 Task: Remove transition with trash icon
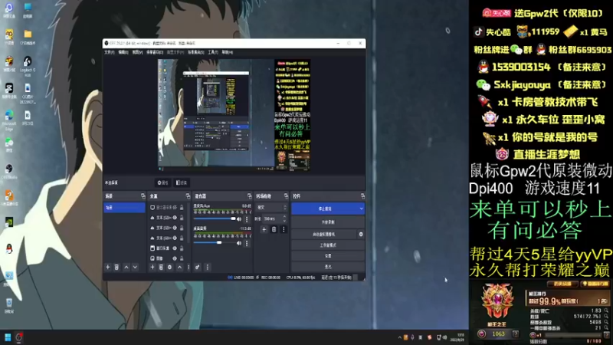274,229
